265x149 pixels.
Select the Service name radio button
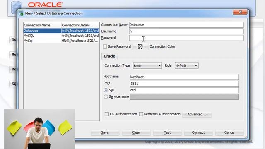pyautogui.click(x=106, y=97)
